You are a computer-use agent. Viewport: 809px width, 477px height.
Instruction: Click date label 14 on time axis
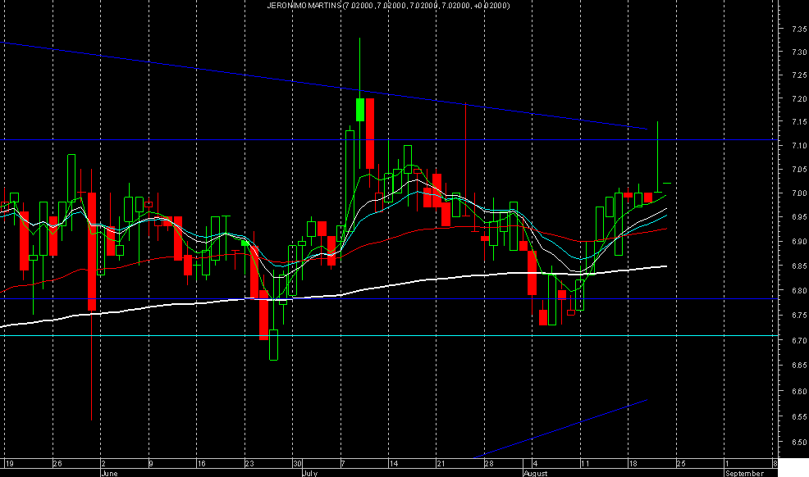click(x=394, y=464)
